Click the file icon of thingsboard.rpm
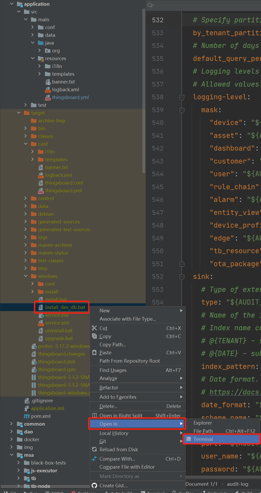Screen dimensions: 261x493 tap(34, 370)
